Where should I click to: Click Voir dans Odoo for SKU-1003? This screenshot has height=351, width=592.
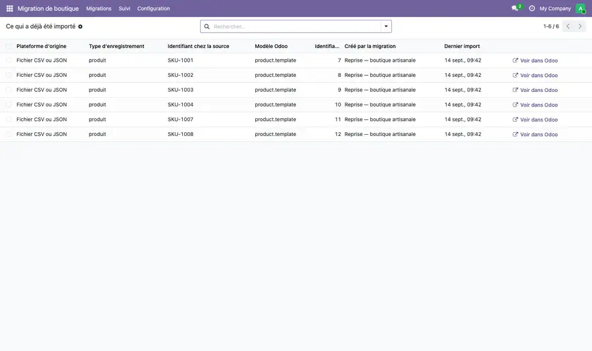(x=535, y=90)
